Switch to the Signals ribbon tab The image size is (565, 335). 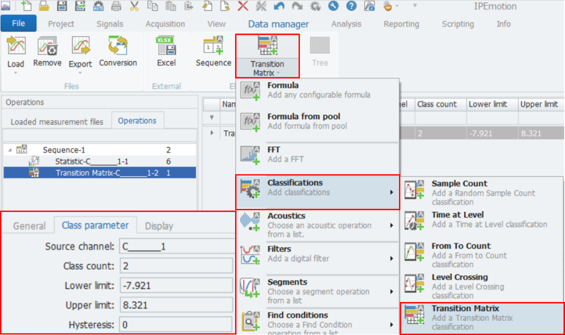point(110,24)
